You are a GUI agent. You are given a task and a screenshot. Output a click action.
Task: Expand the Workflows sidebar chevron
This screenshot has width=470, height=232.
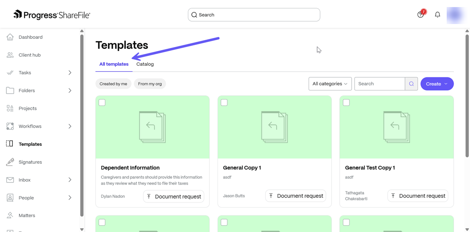(70, 126)
